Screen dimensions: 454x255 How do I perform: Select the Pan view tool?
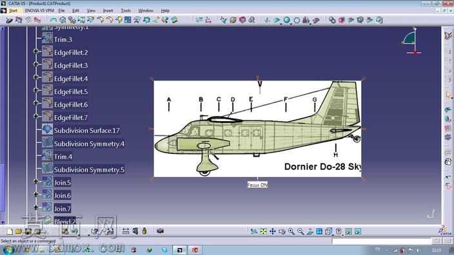pos(272,232)
